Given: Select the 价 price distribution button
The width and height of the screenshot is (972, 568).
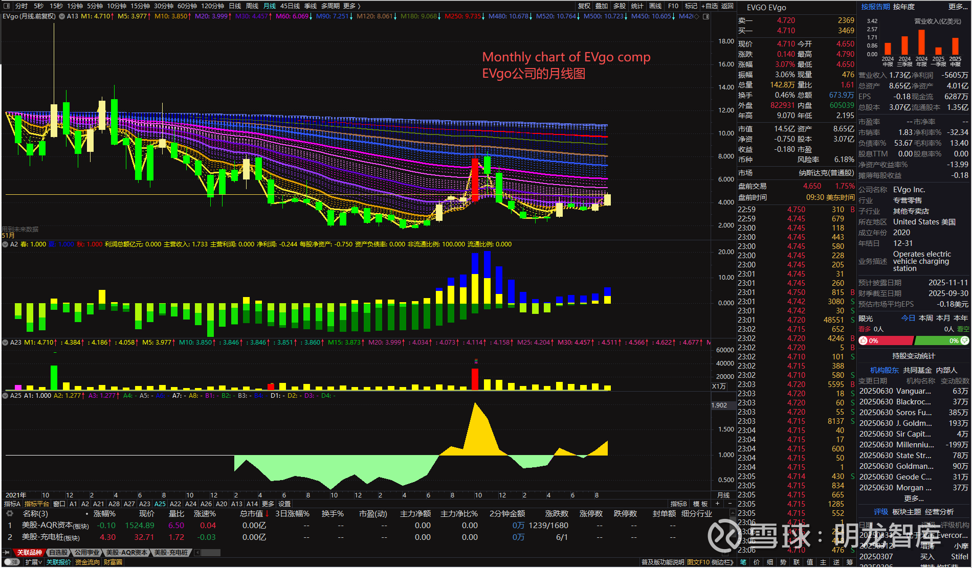Looking at the screenshot, I should coord(757,562).
